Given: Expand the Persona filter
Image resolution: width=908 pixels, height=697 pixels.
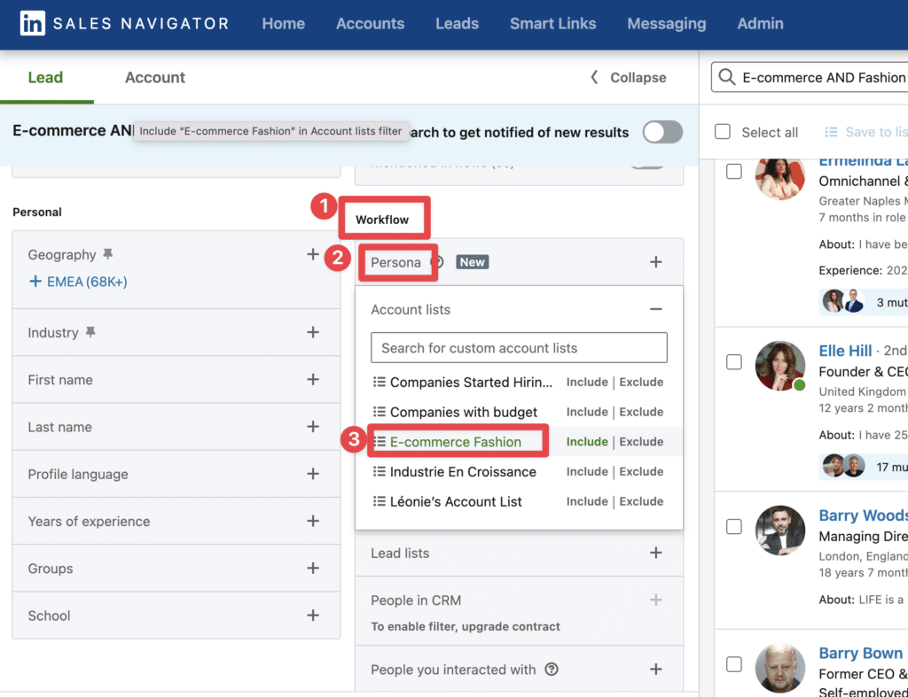Looking at the screenshot, I should tap(655, 262).
